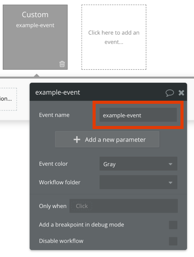
Task: Click the Only when condition placeholder
Action: [x=82, y=206]
